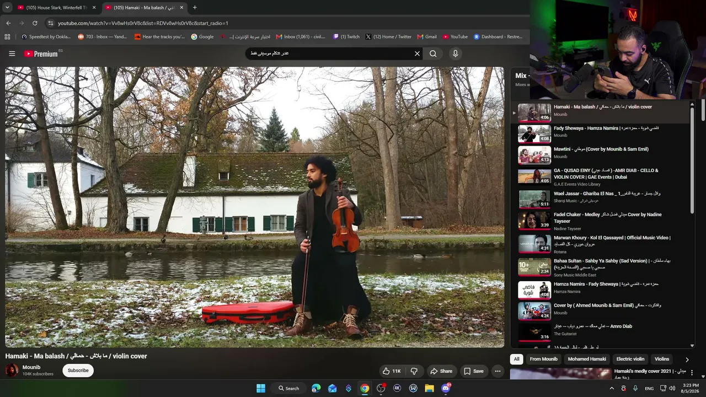The height and width of the screenshot is (397, 706).
Task: Switch ENG input language
Action: point(649,388)
